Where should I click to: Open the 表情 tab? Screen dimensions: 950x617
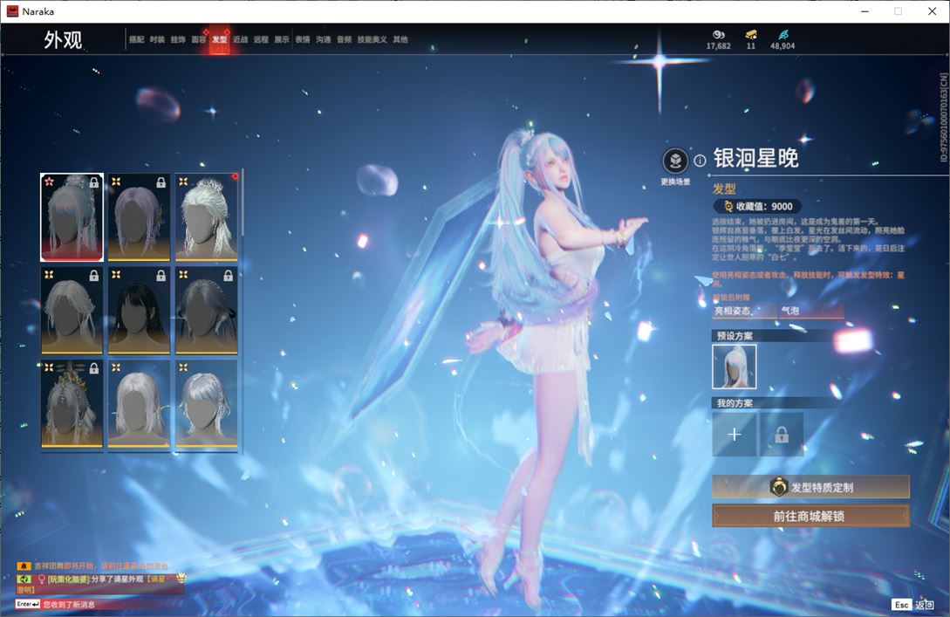click(x=303, y=39)
